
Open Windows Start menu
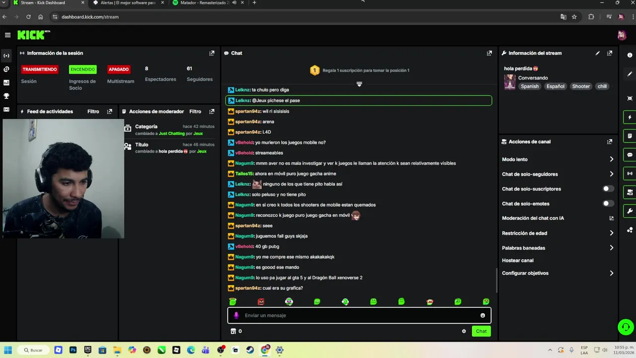point(8,350)
